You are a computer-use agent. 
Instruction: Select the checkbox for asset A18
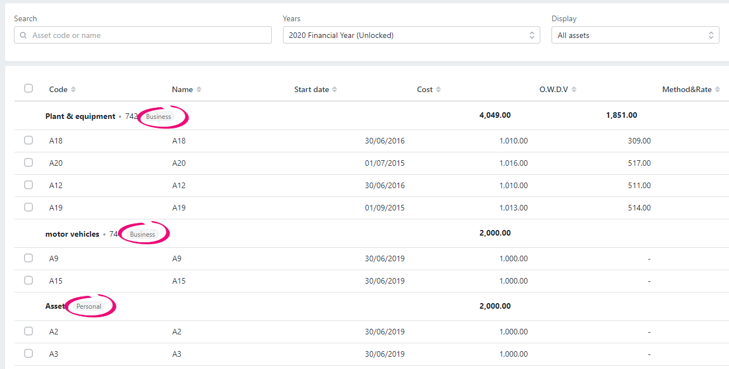pyautogui.click(x=28, y=140)
